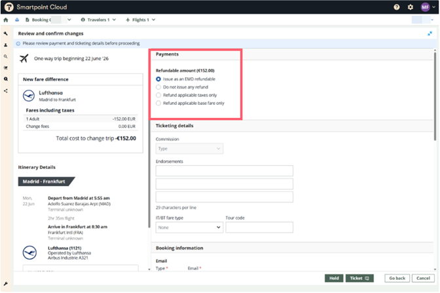
Task: Click the Tour code input field
Action: (x=260, y=227)
